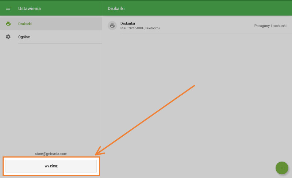Click the round printer icon beside Drukarka
This screenshot has height=178, width=292.
coord(112,26)
